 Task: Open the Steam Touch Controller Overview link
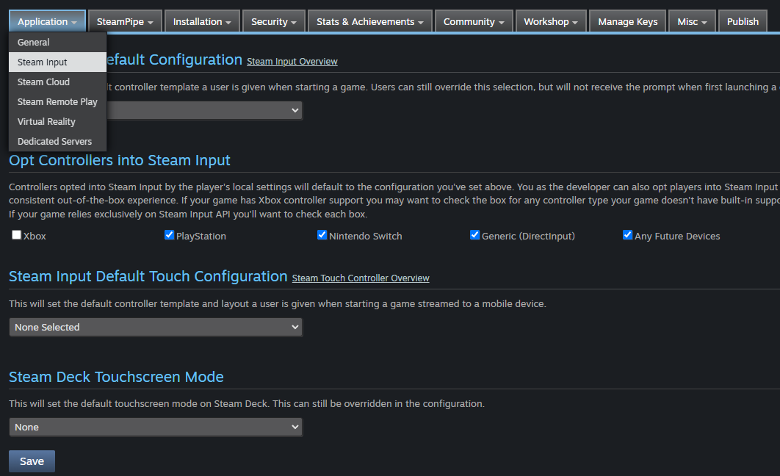click(361, 278)
